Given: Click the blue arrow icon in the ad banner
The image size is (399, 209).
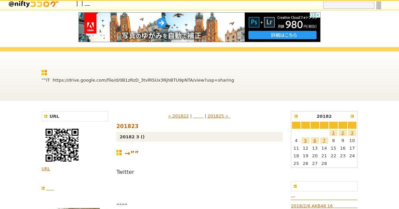Looking at the screenshot, I should pos(162,23).
